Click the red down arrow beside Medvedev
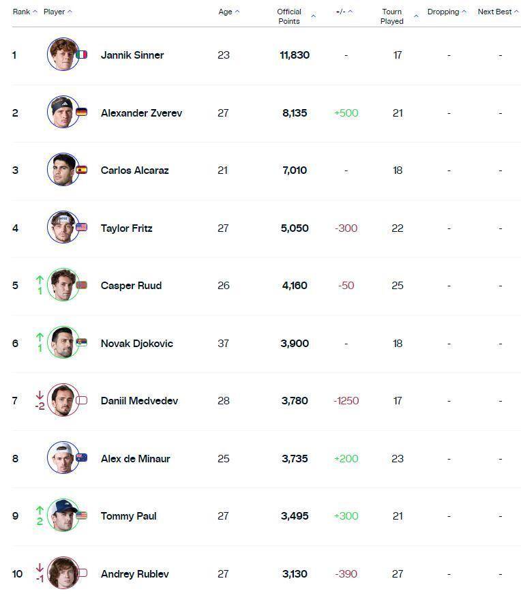This screenshot has height=598, width=521. coord(40,395)
